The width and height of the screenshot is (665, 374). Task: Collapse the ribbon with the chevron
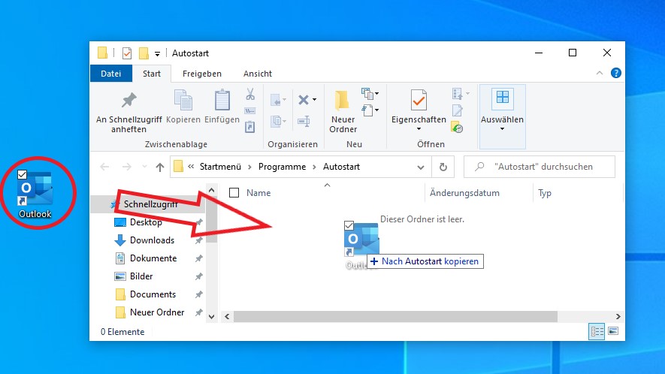click(600, 74)
